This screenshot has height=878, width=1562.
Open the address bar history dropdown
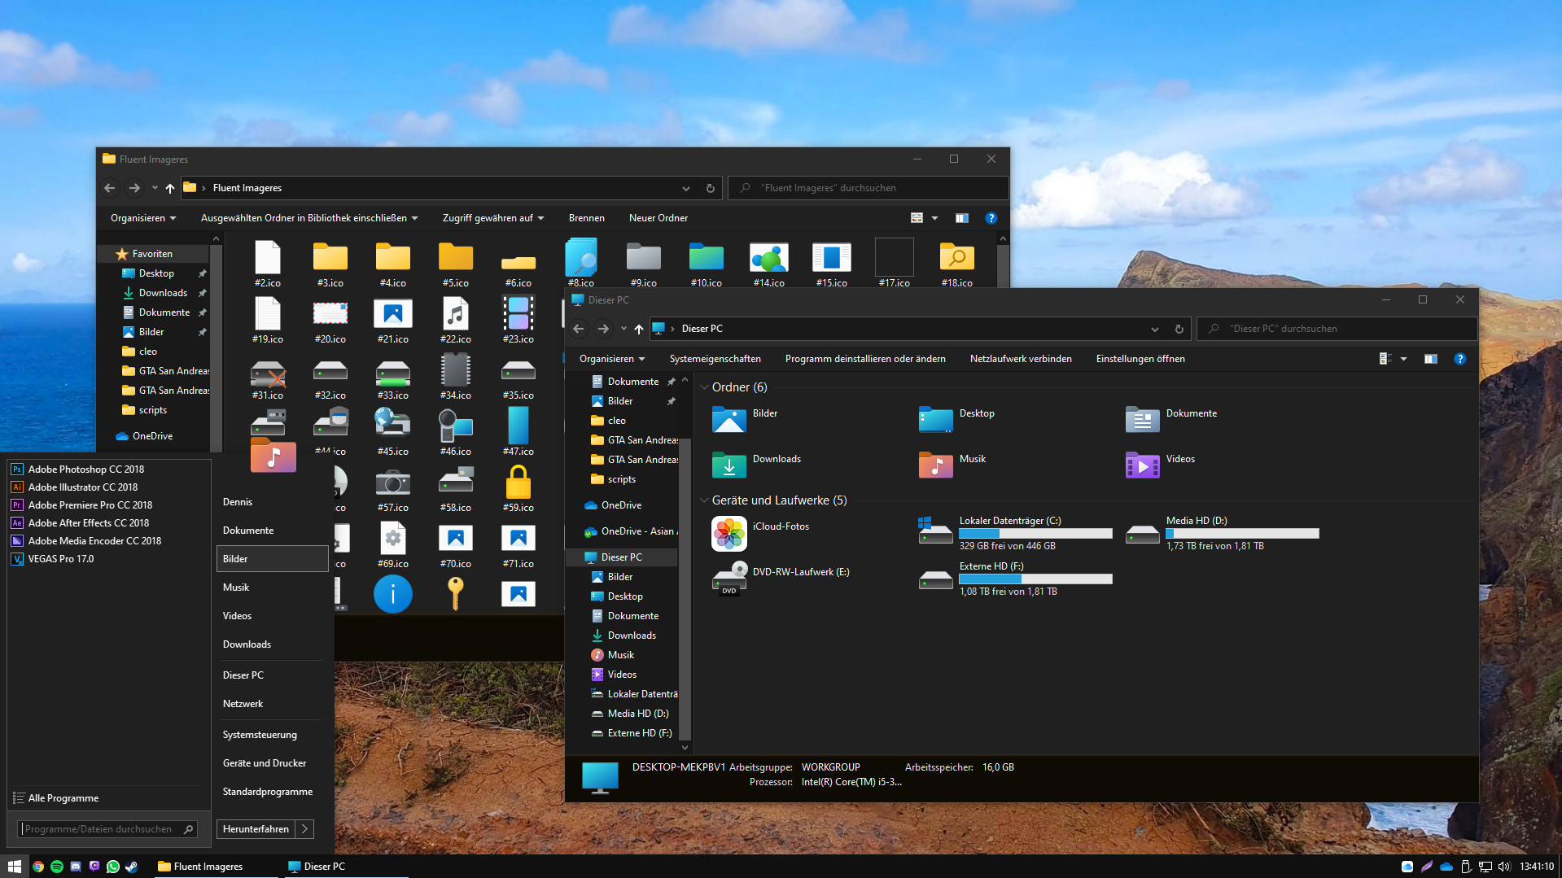tap(1155, 329)
